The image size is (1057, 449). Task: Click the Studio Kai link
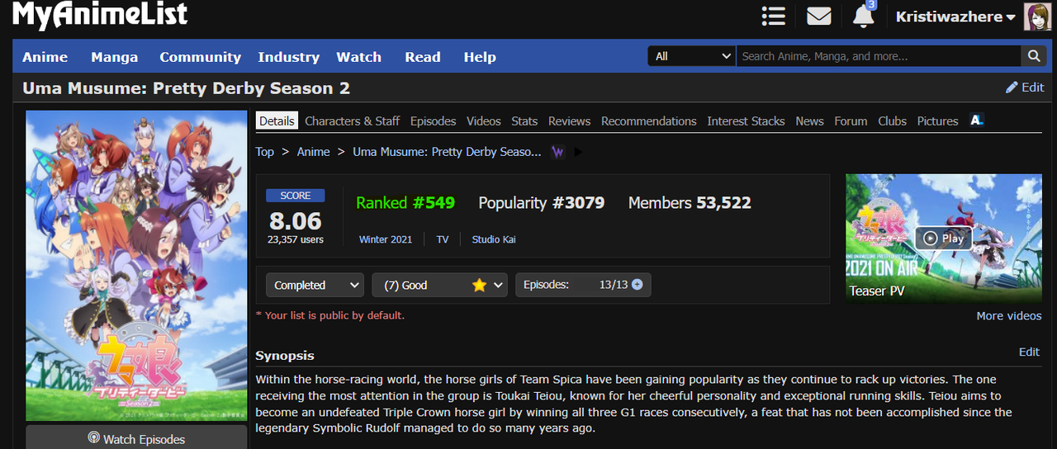pos(494,239)
